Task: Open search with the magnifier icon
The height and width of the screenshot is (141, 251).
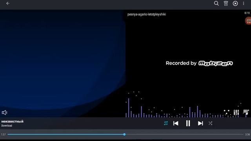Action: (x=216, y=4)
